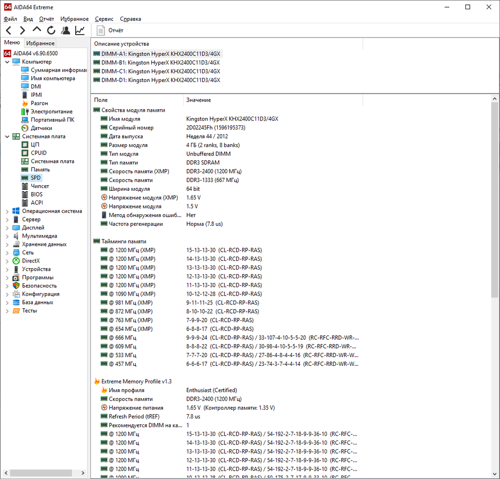Open the Файл menu
Screen dimensions: 500x479
(10, 19)
